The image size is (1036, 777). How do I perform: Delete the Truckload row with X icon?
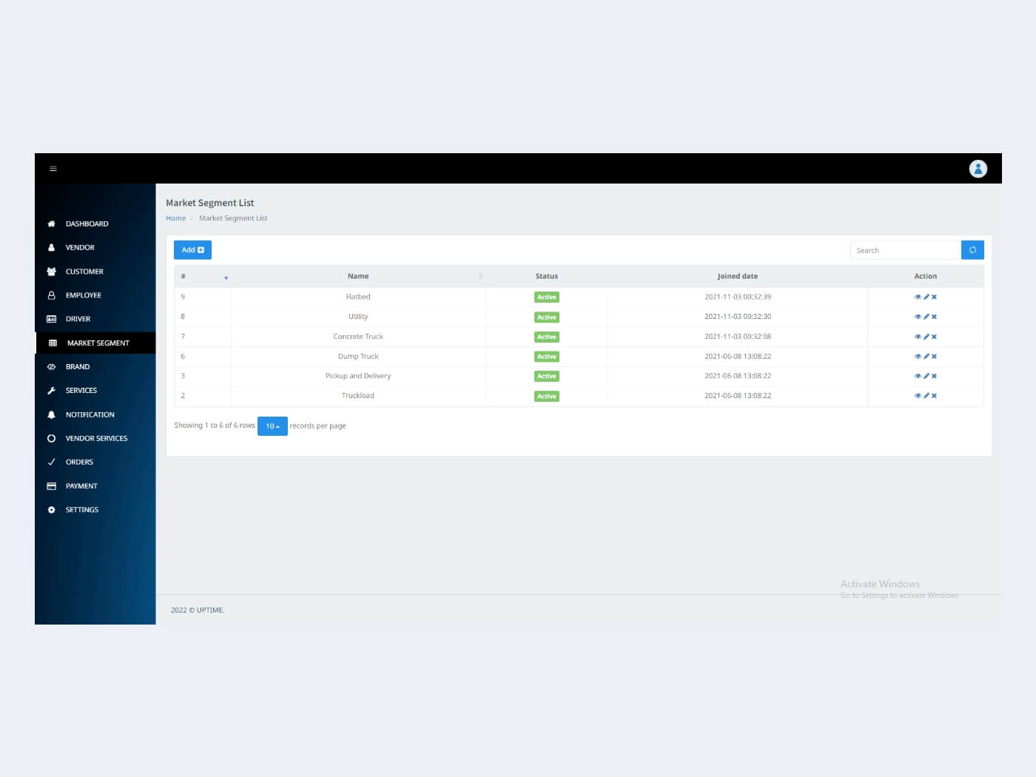pyautogui.click(x=934, y=396)
